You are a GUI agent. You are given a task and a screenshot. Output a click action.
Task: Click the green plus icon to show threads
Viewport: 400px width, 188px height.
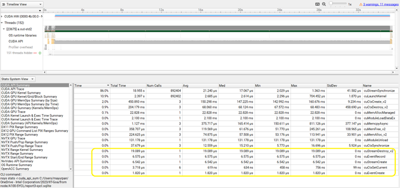40,53
